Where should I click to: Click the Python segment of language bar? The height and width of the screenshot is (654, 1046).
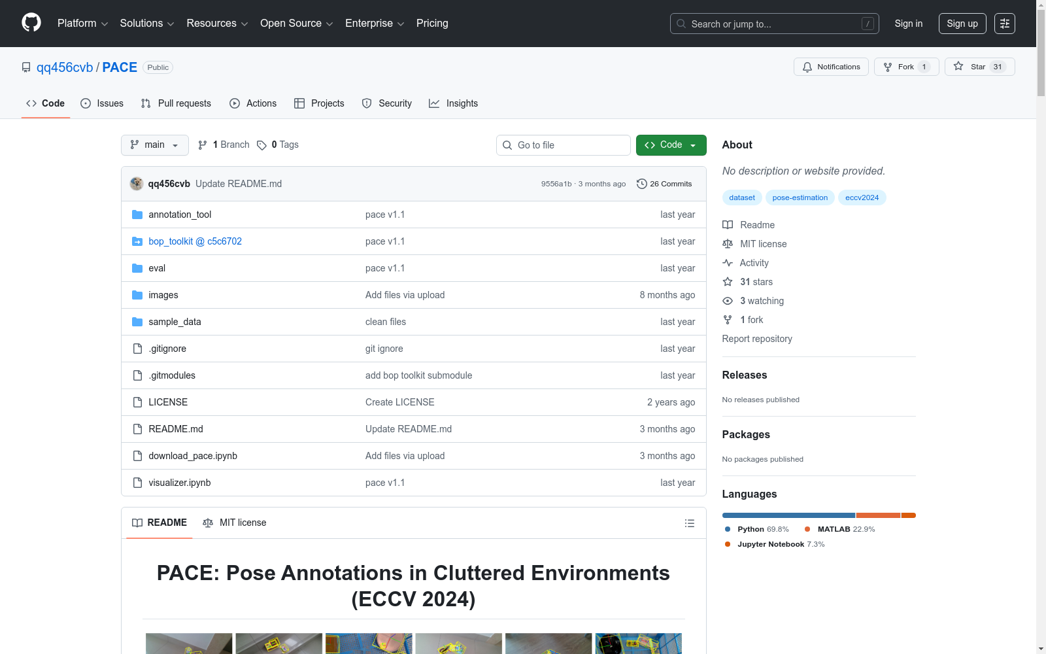click(x=788, y=515)
